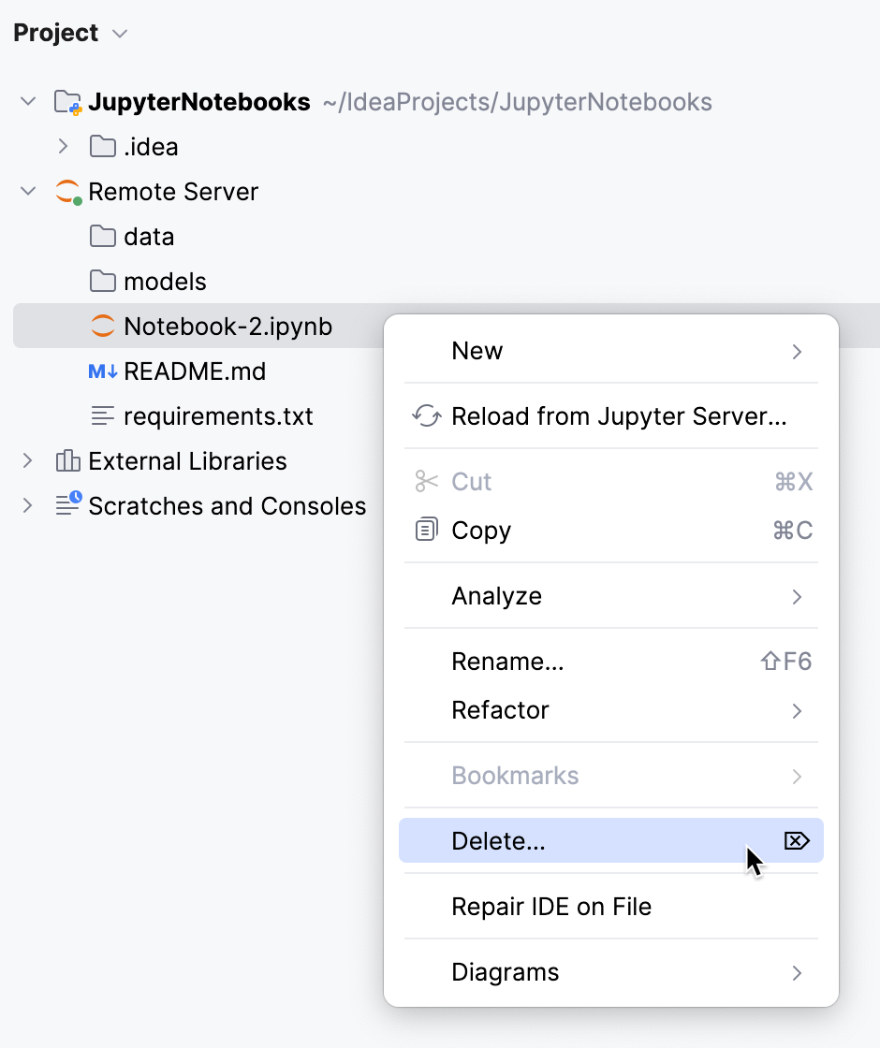The width and height of the screenshot is (880, 1048).
Task: Click the Markdown icon next to README.md
Action: point(102,371)
